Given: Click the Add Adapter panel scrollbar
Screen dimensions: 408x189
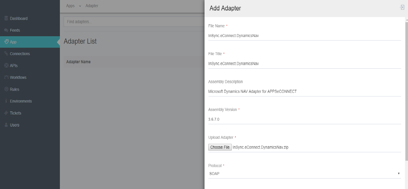Looking at the screenshot, I should click(x=406, y=91).
